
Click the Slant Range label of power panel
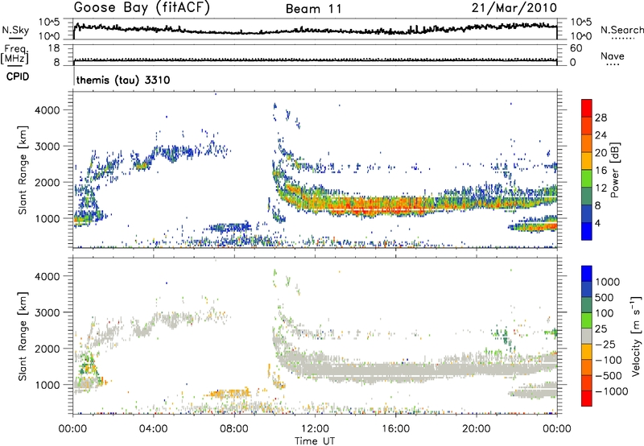[23, 170]
